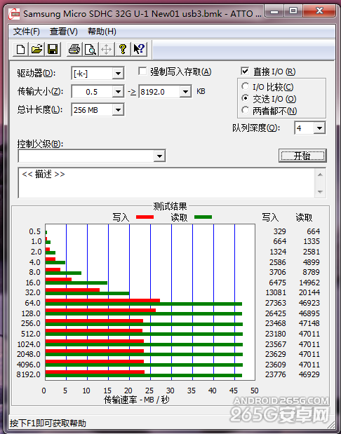Expand the 控制父级 combo box

coord(159,156)
